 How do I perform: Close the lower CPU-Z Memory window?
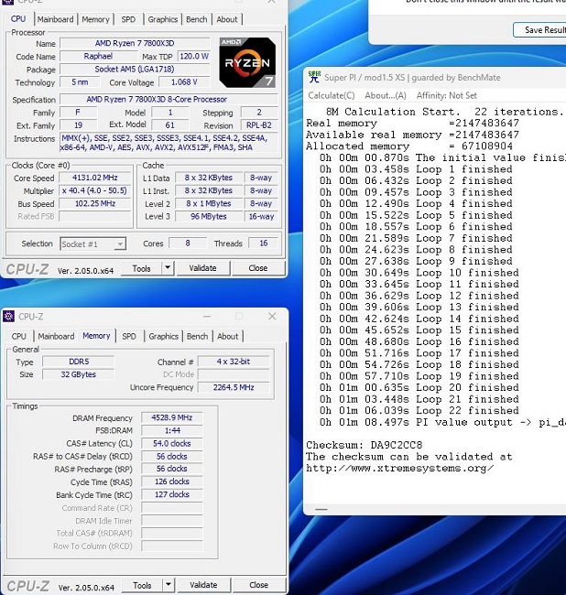point(272,316)
